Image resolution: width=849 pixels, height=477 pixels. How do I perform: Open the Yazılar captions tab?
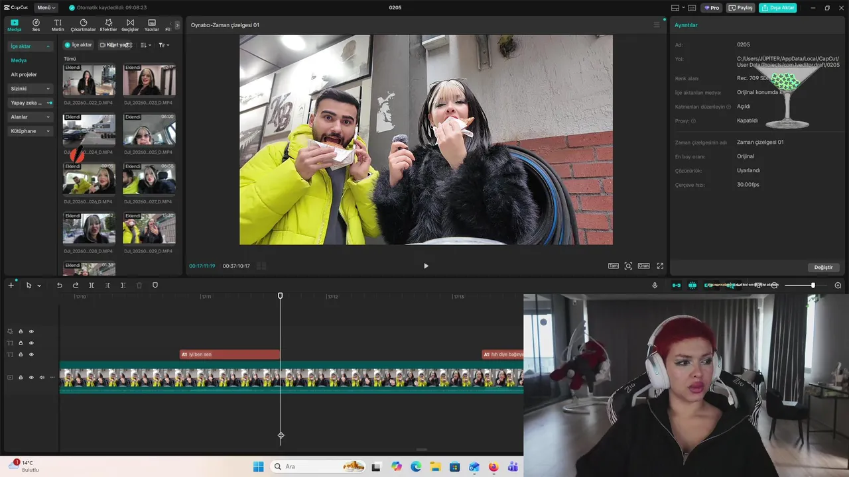pyautogui.click(x=152, y=25)
